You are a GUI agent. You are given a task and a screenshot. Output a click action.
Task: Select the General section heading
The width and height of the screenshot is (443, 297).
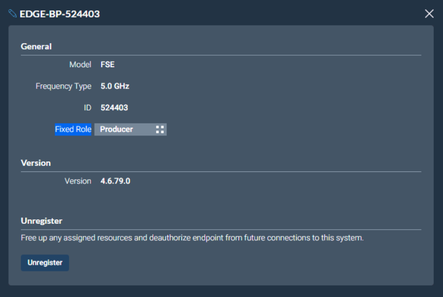(x=36, y=46)
